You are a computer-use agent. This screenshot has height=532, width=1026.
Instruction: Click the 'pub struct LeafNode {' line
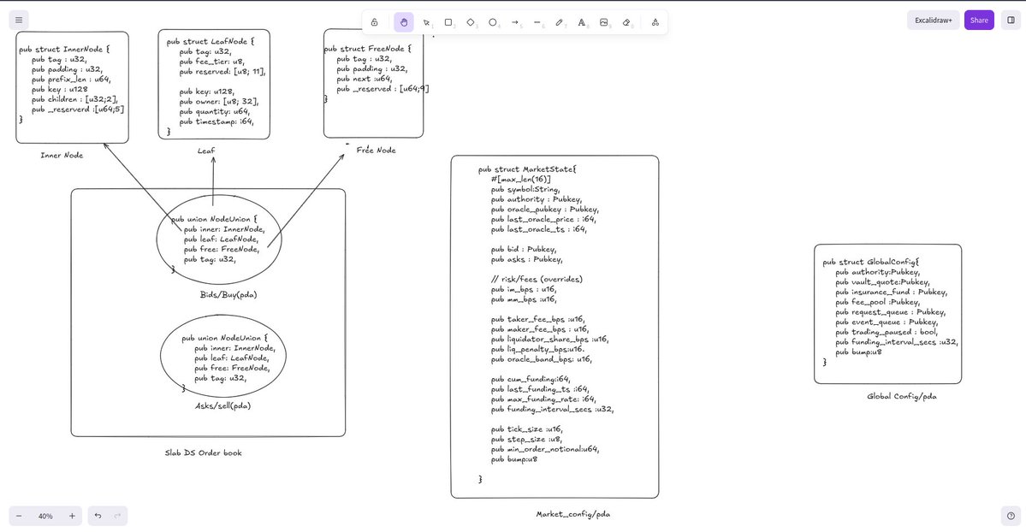pyautogui.click(x=210, y=42)
